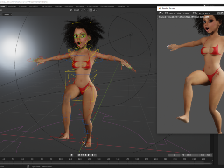Viewport: 224px width, 168px height.
Task: Click frame 100 on timeline ruler
Action: pyautogui.click(x=61, y=159)
